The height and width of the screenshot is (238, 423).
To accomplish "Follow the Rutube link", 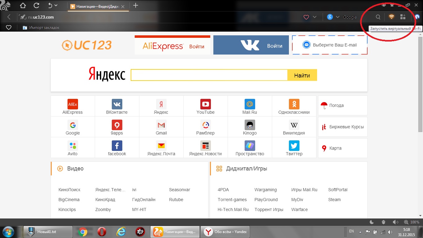I will (x=176, y=200).
